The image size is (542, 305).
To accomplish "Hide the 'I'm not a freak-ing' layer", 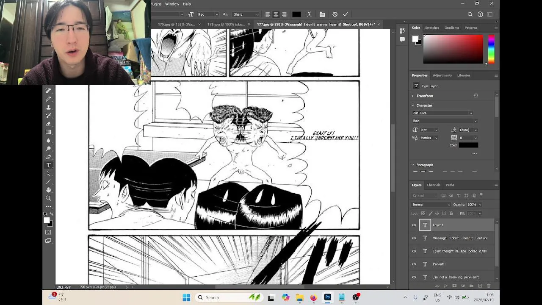I will pyautogui.click(x=414, y=277).
